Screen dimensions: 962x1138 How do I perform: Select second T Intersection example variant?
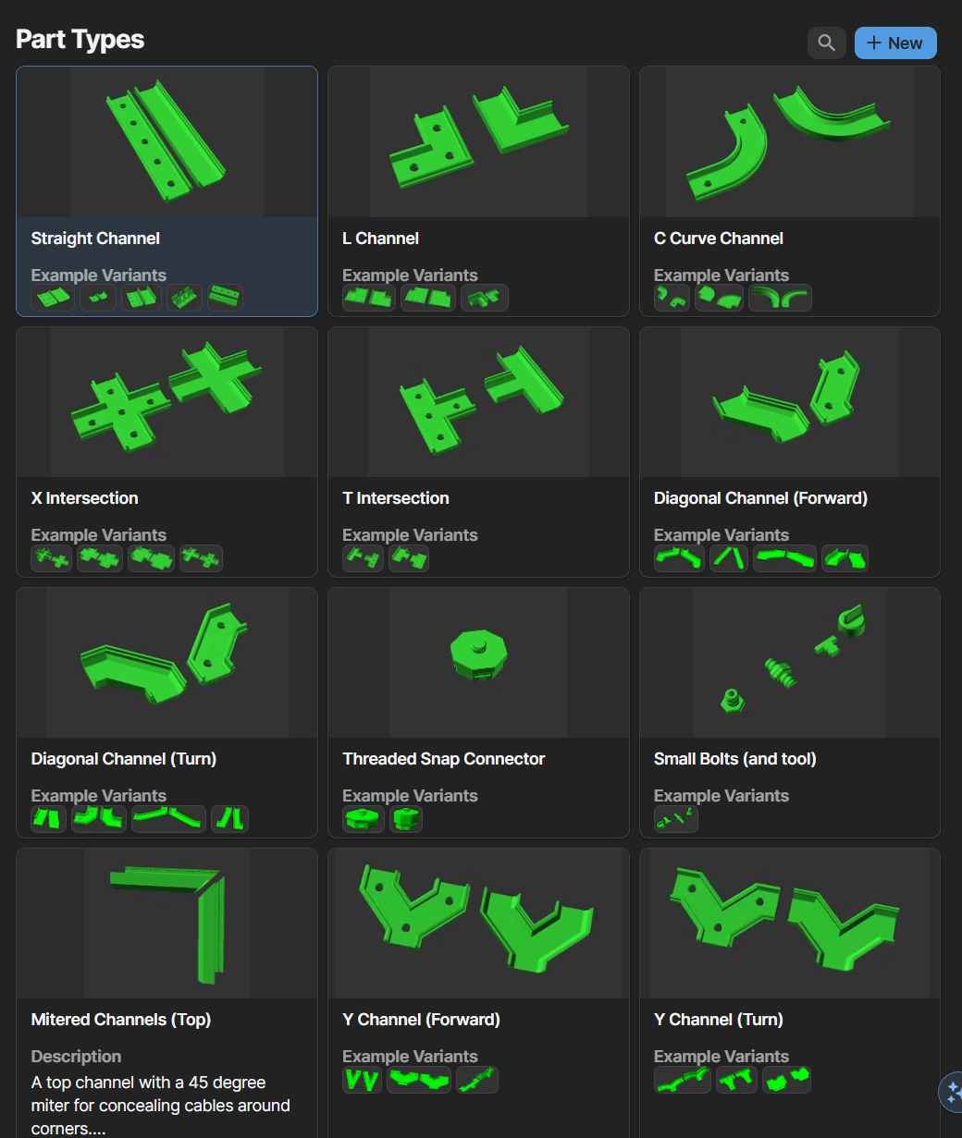point(408,558)
